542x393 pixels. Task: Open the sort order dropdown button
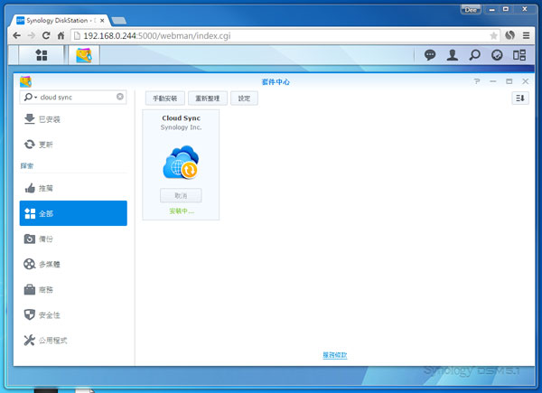[519, 98]
